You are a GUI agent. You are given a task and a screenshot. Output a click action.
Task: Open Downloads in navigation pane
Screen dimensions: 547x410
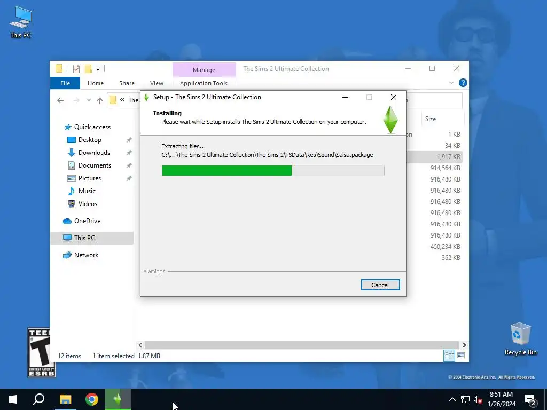click(94, 153)
